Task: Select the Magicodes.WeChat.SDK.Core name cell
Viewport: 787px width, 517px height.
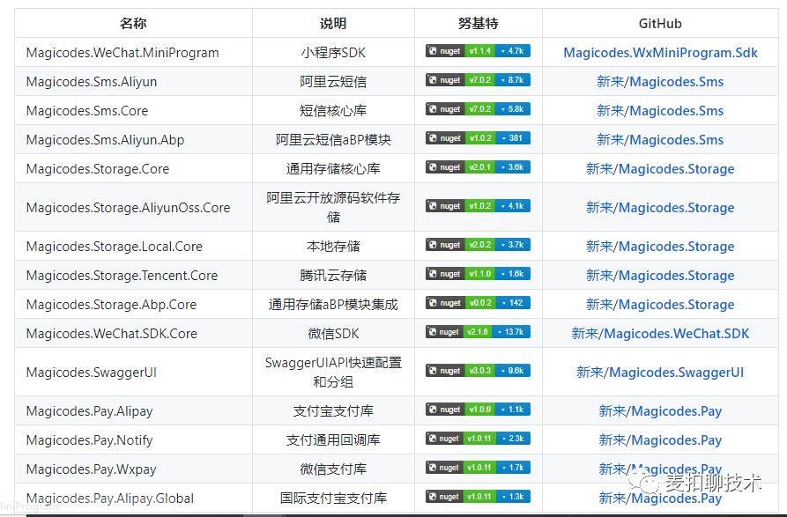Action: click(x=133, y=333)
